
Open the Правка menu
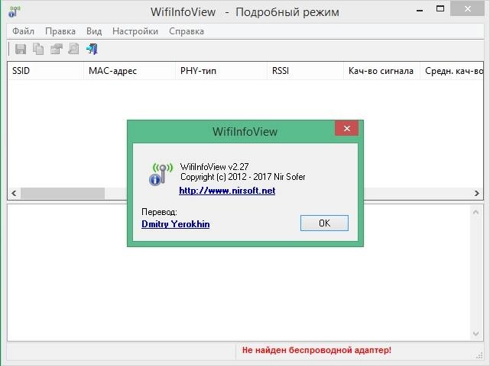click(60, 31)
